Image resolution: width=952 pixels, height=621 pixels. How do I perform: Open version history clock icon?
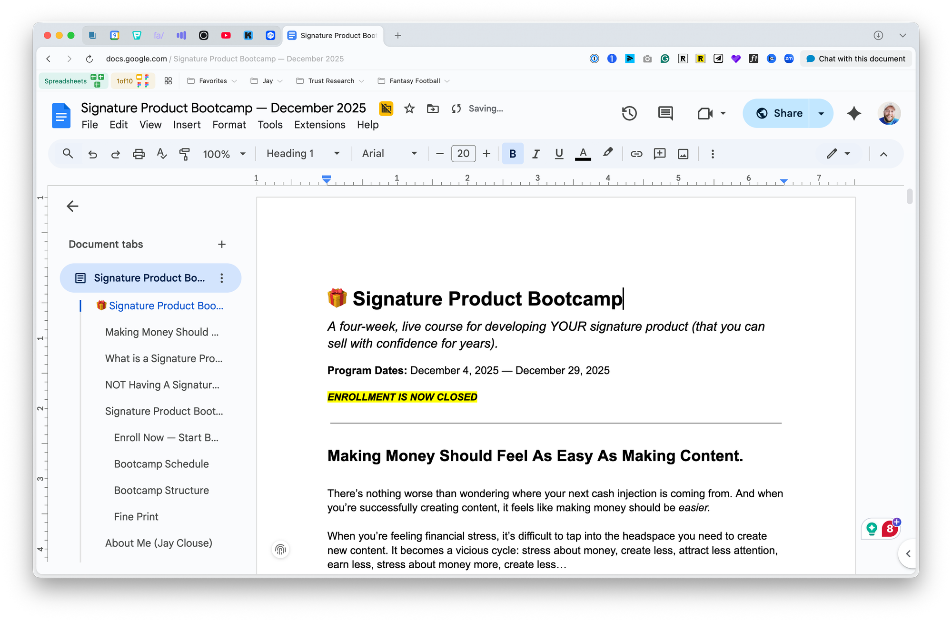tap(629, 113)
